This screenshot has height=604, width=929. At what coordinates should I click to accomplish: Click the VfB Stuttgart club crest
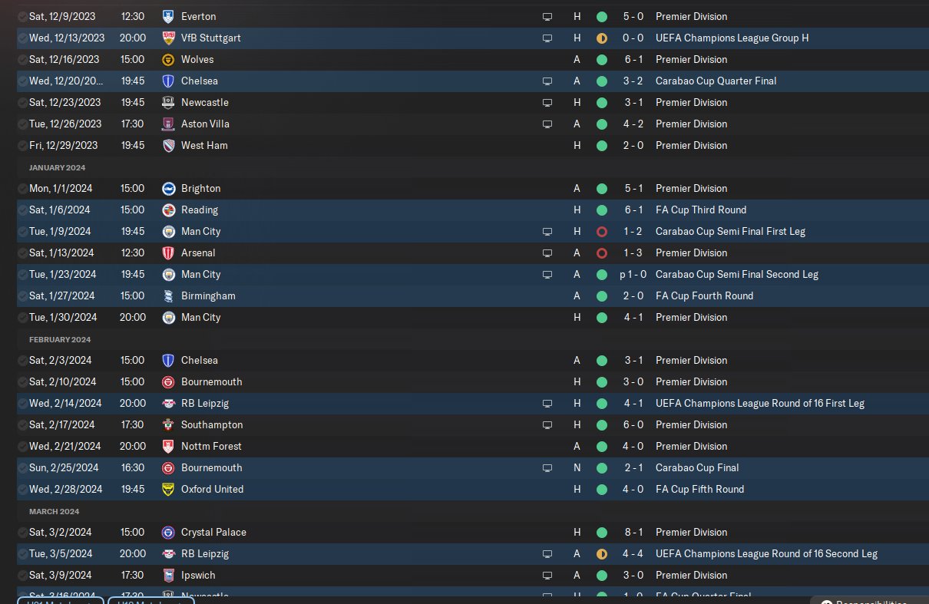(x=168, y=38)
